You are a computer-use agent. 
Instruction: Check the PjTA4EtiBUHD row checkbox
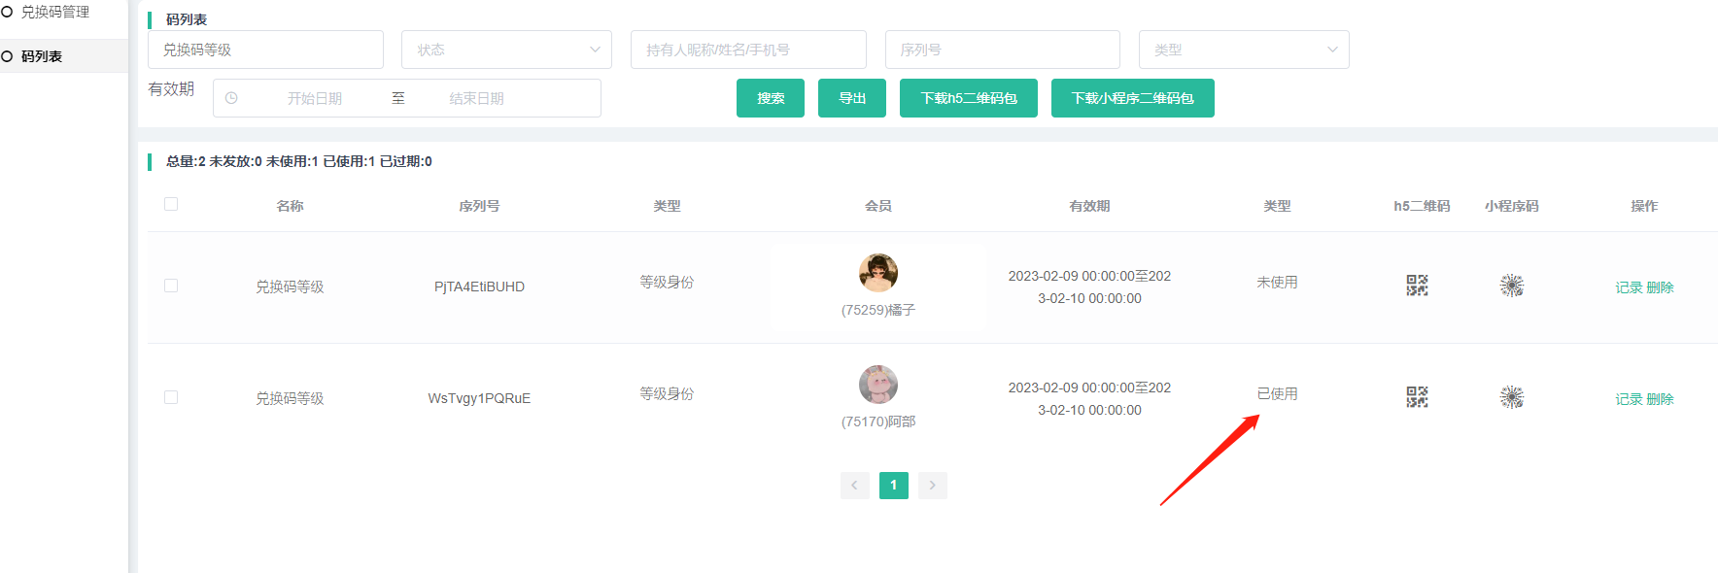pyautogui.click(x=171, y=286)
